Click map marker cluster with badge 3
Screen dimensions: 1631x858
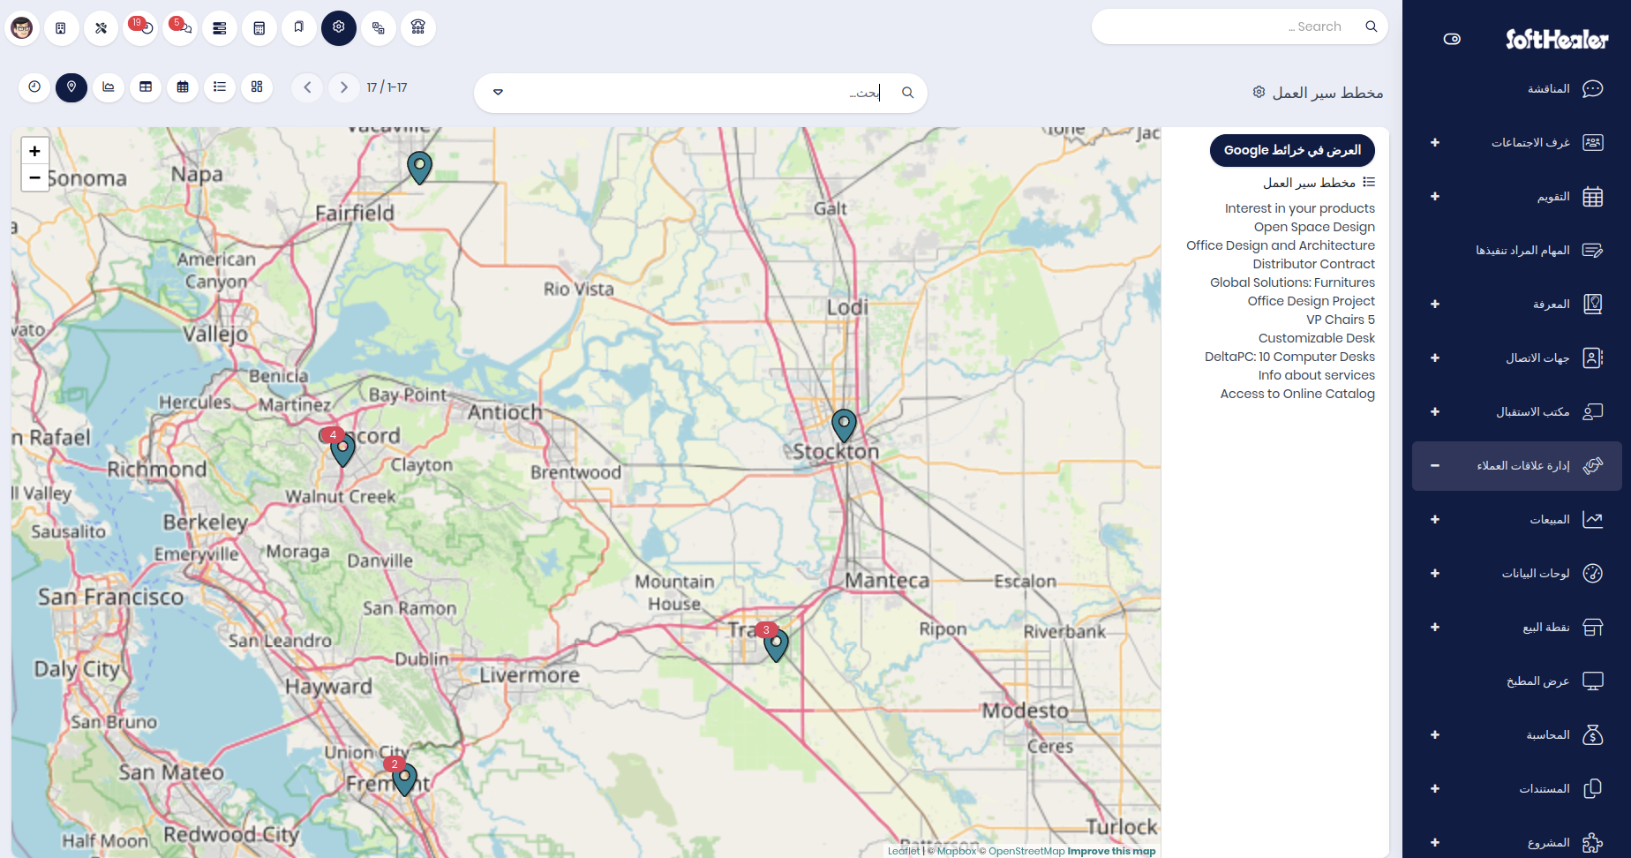[x=776, y=645]
